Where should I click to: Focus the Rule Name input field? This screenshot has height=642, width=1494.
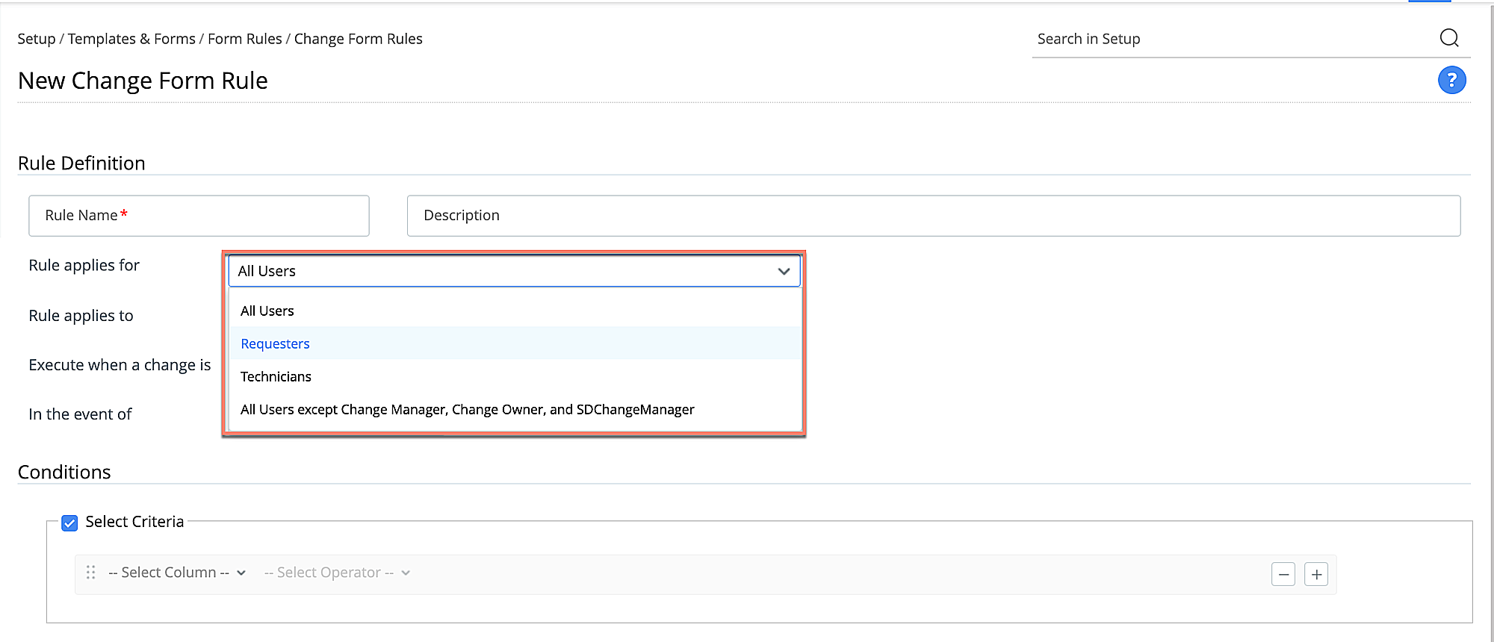coord(199,216)
